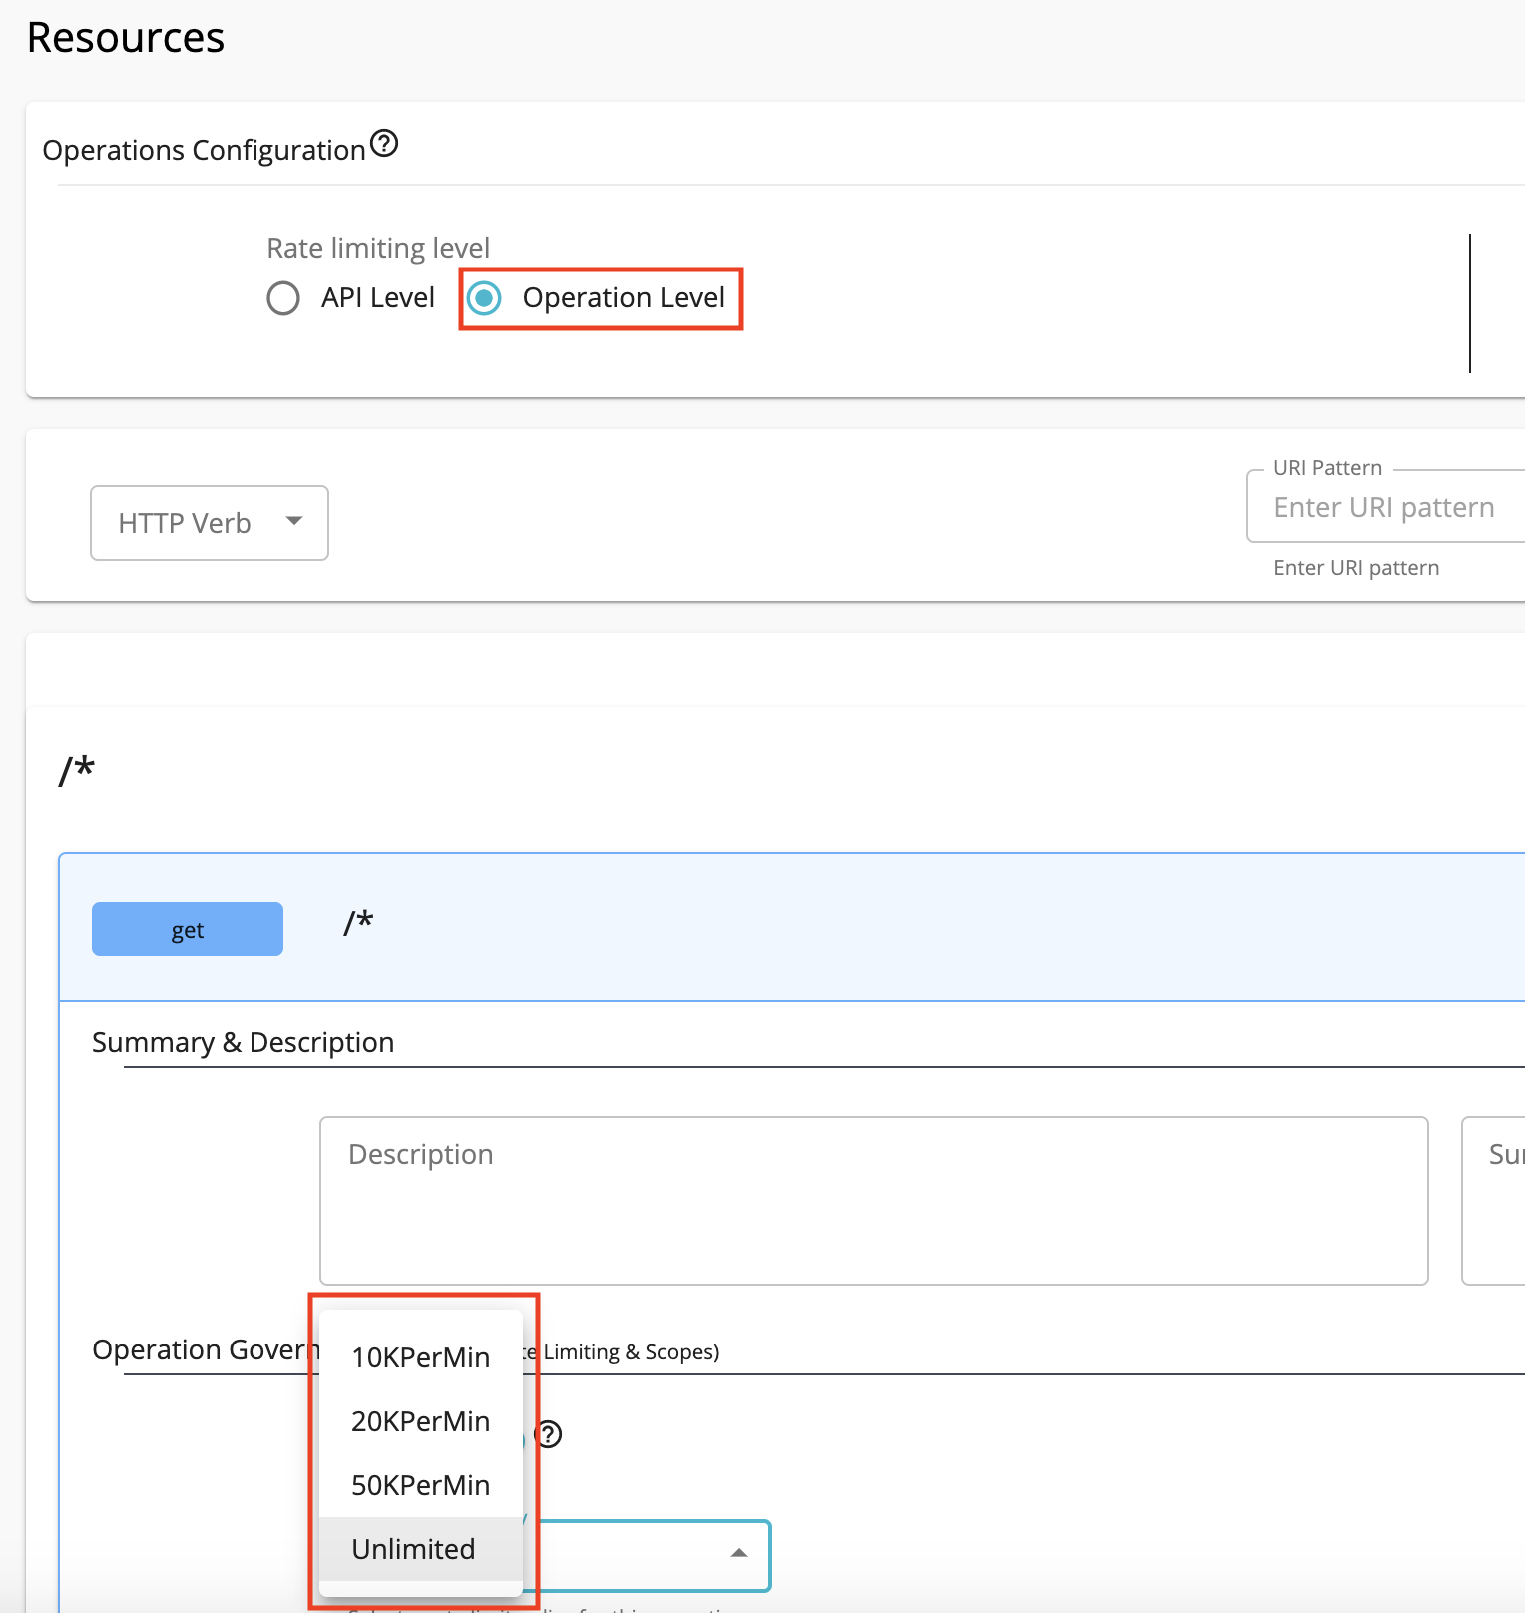Viewport: 1525px width, 1613px height.
Task: Collapse rate limit dropdown via up arrow
Action: (739, 1553)
